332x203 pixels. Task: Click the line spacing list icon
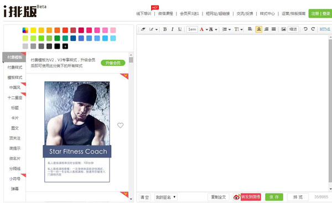(x=225, y=29)
